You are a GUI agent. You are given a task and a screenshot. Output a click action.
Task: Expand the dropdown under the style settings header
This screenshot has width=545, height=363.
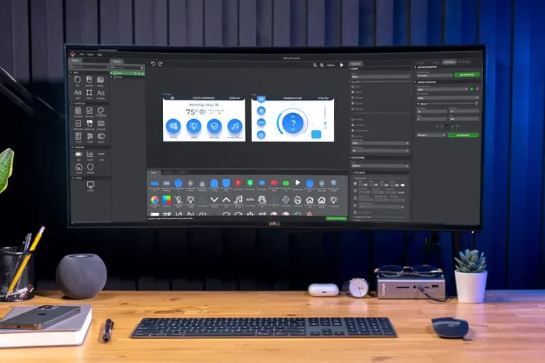click(x=380, y=166)
